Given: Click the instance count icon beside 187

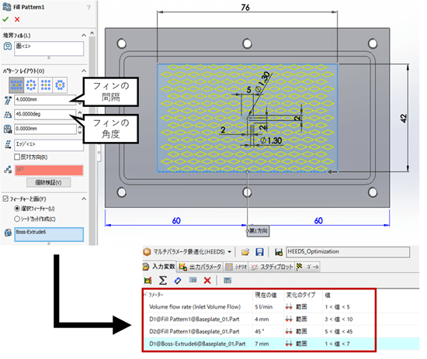Looking at the screenshot, I should tap(8, 170).
